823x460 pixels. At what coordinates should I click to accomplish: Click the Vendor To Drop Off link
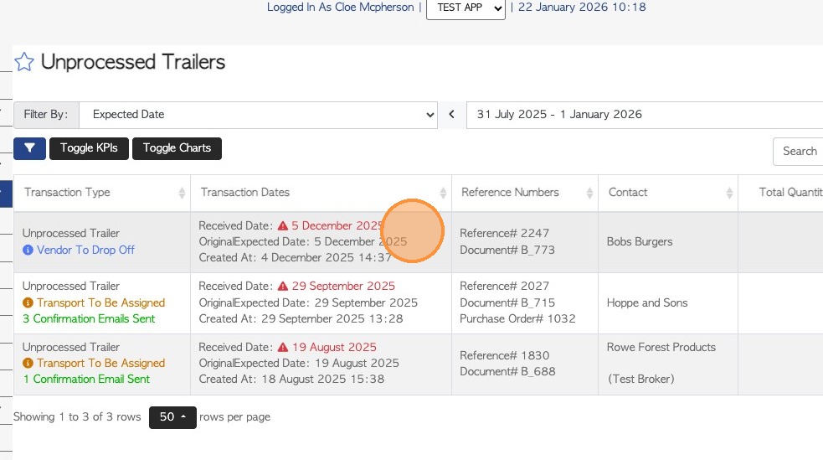pos(85,250)
